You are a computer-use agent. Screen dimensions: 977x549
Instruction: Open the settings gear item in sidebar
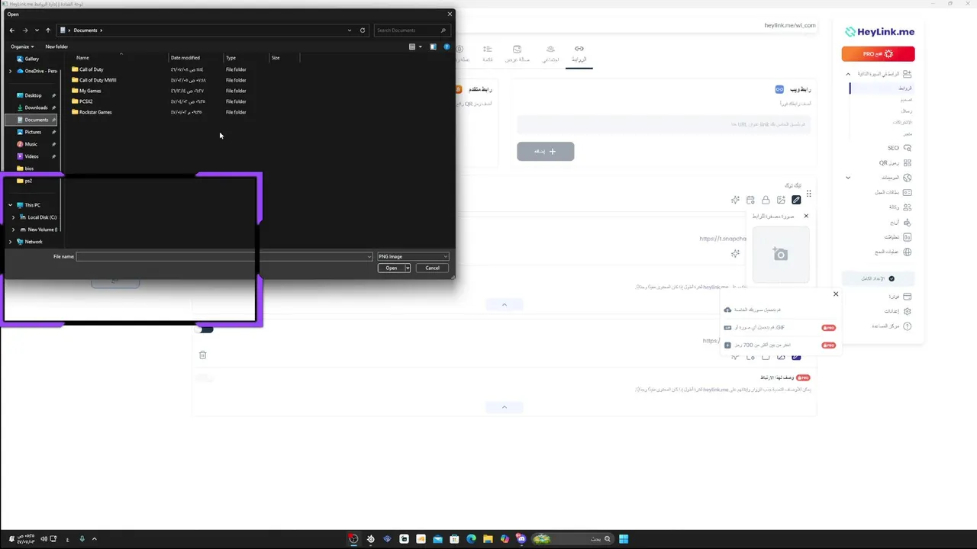(x=897, y=311)
